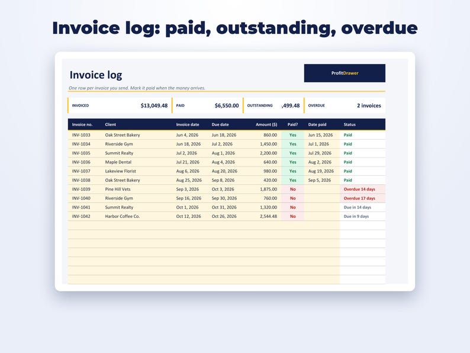
Task: Click the Invoice date column header
Action: [x=187, y=124]
